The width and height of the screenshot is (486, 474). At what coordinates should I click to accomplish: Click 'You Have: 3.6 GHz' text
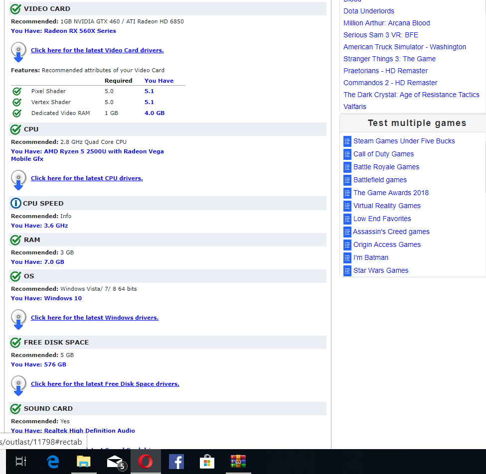(39, 226)
